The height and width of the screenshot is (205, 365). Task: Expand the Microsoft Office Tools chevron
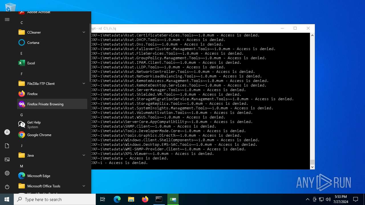click(x=84, y=186)
